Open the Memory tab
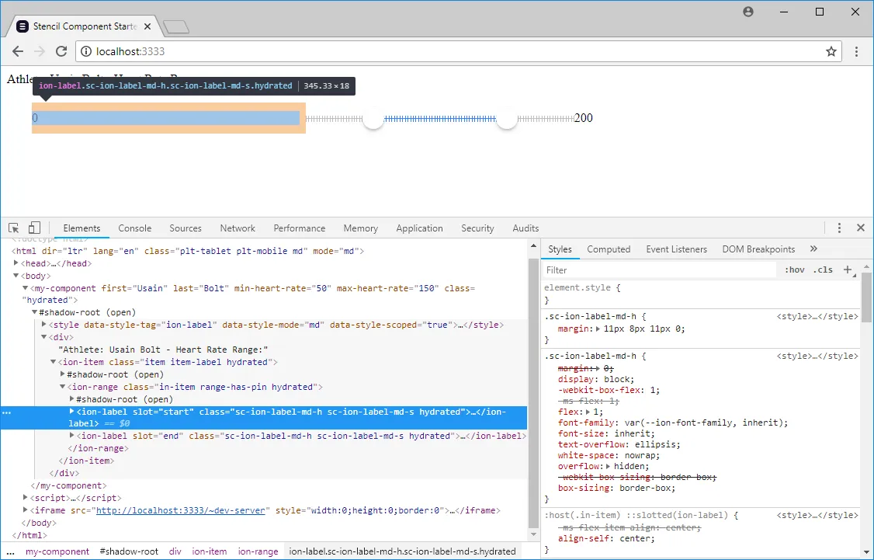 click(x=361, y=228)
